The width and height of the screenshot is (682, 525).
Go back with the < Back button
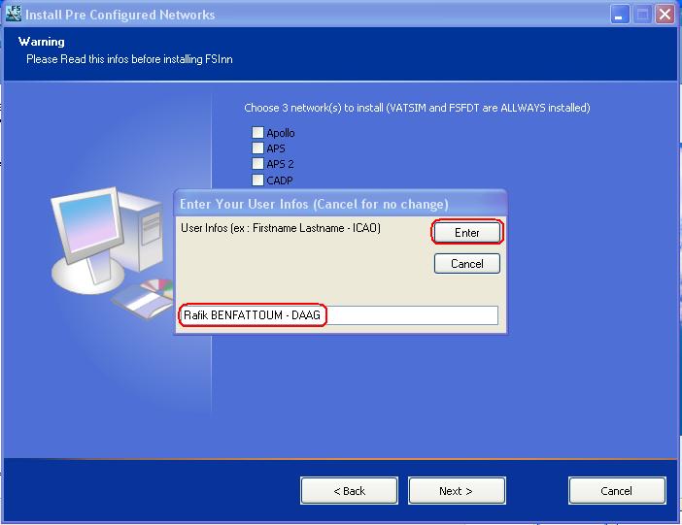(x=349, y=491)
